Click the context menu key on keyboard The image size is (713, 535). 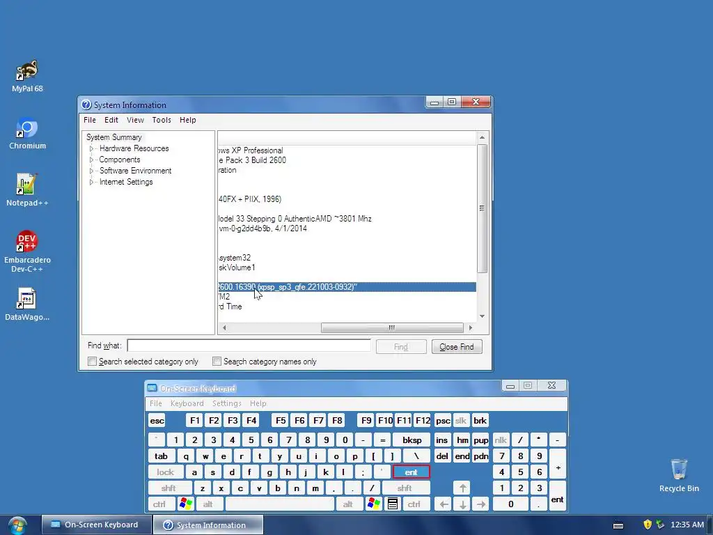pyautogui.click(x=393, y=504)
